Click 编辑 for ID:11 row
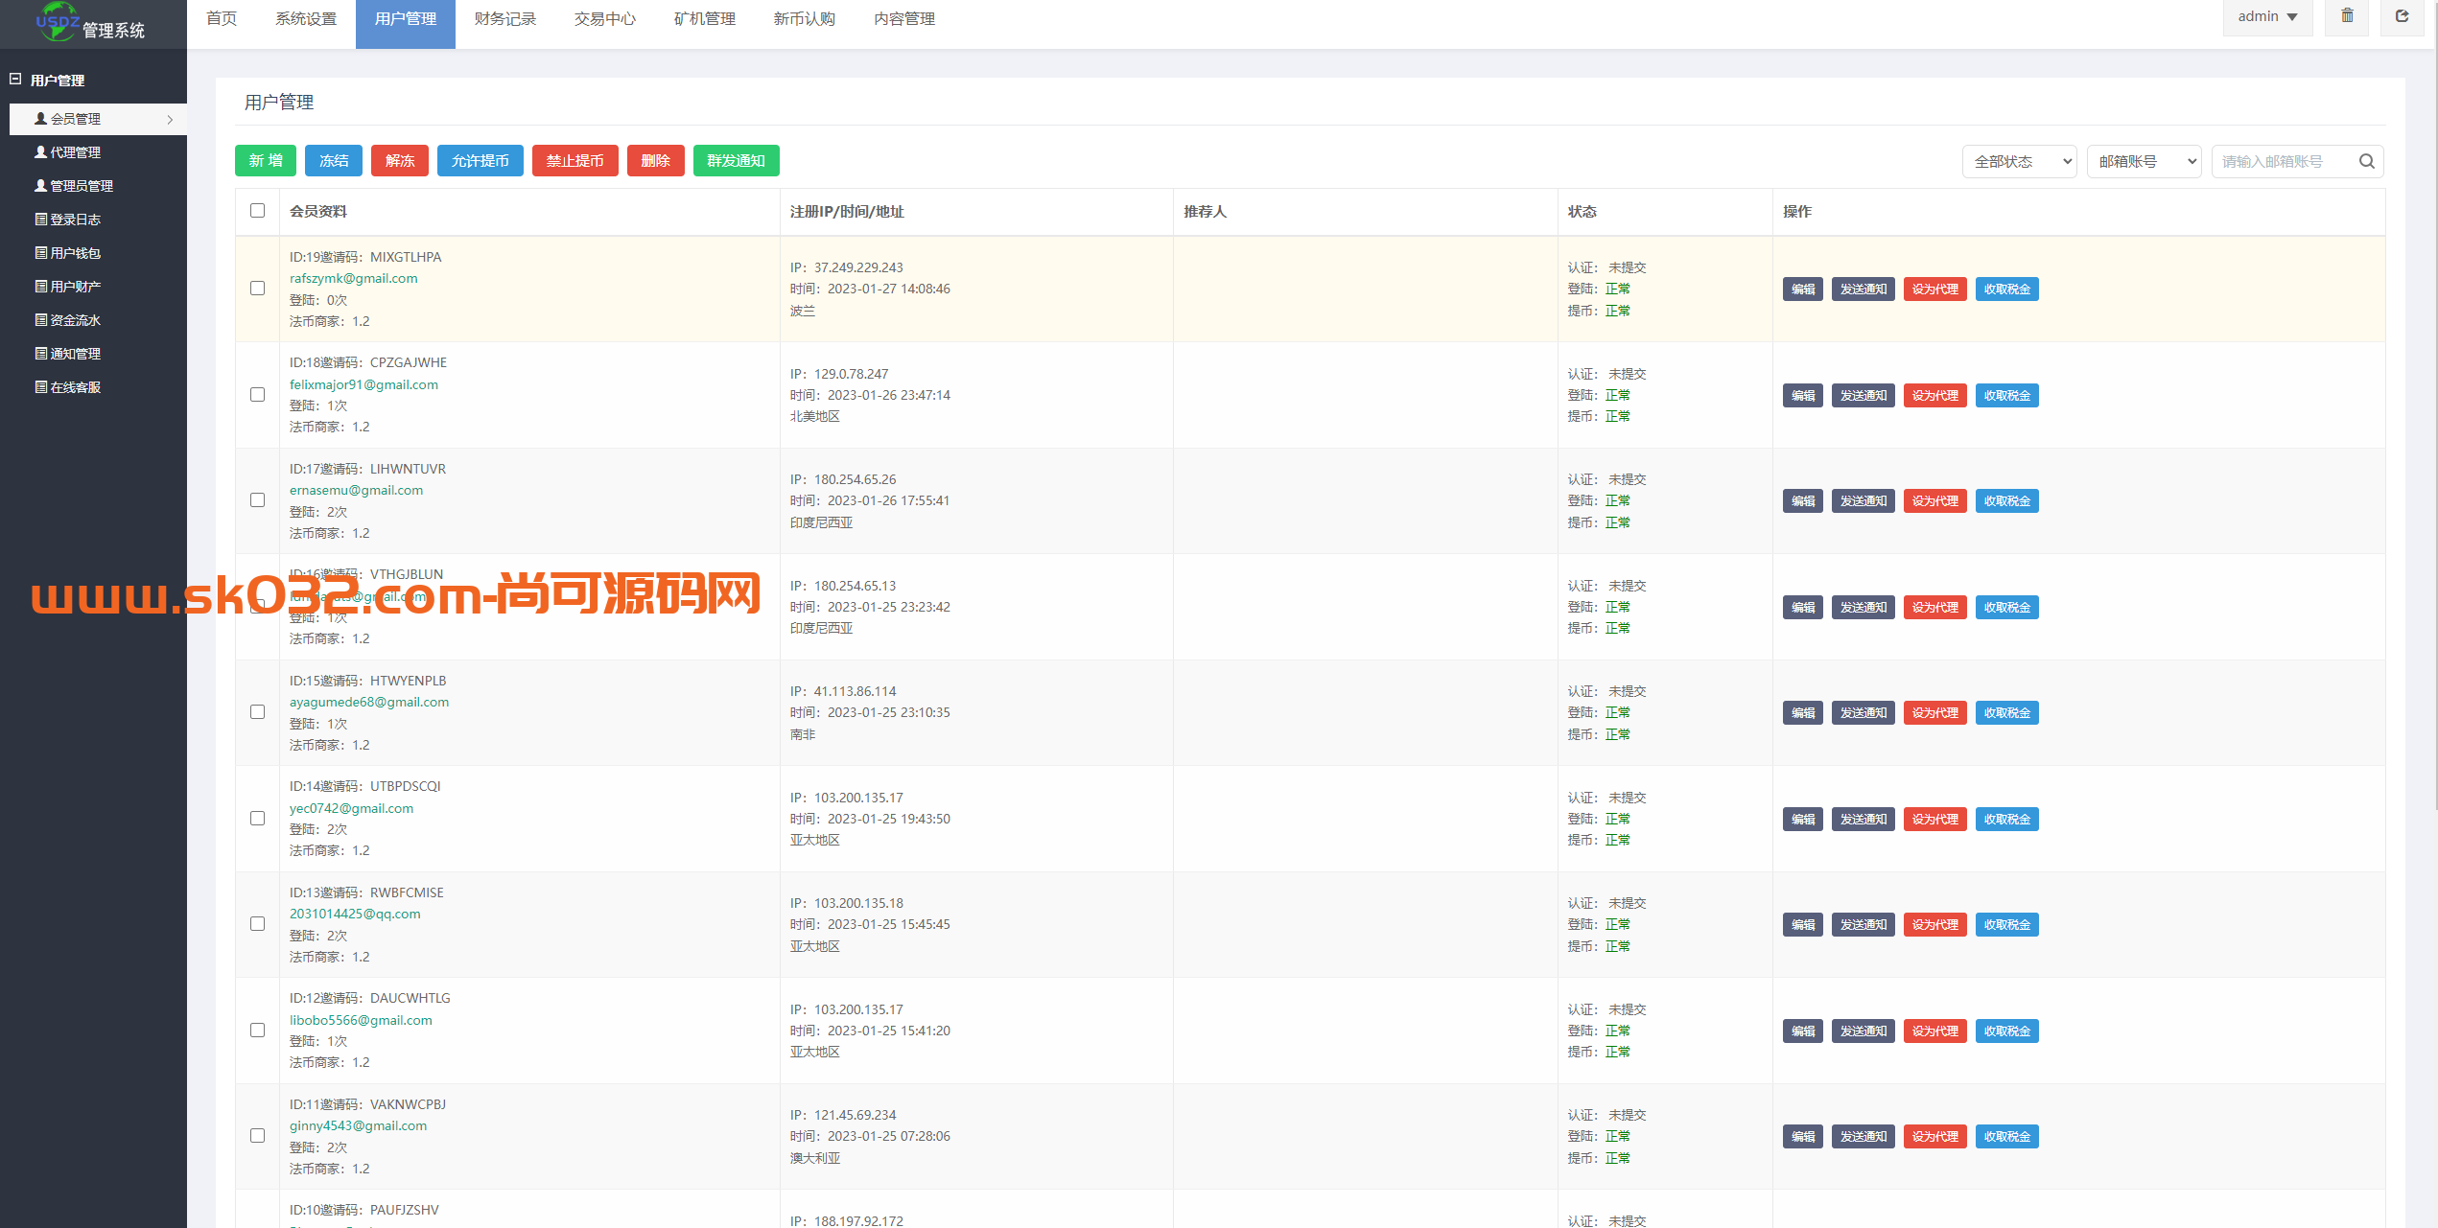Screen dimensions: 2438x1228 click(1803, 1137)
